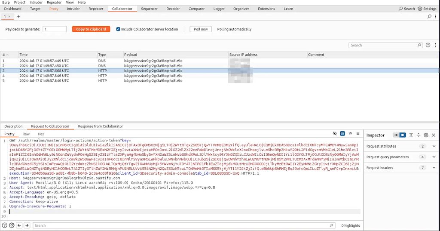Sort by Time column header

(x=58, y=55)
